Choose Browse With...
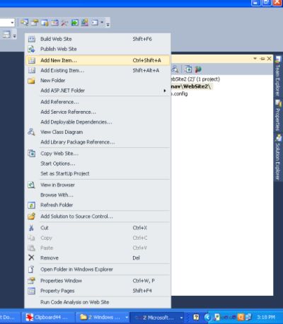Image resolution: width=283 pixels, height=324 pixels. pos(98,195)
